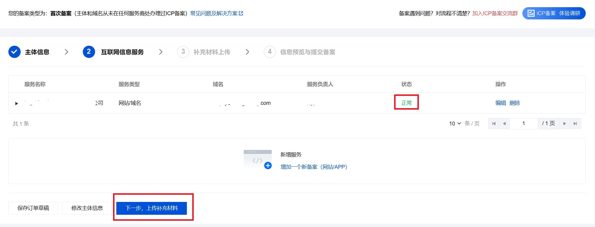Jump to last page arrow
Viewport: 595px width, 227px height.
coord(575,124)
